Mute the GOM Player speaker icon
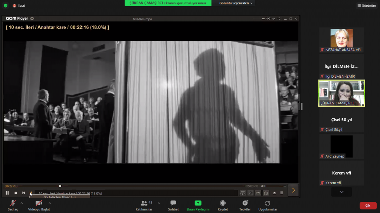This screenshot has width=380, height=213. (x=263, y=186)
